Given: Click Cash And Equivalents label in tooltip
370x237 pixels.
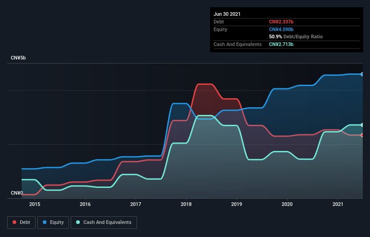Looking at the screenshot, I should (238, 44).
